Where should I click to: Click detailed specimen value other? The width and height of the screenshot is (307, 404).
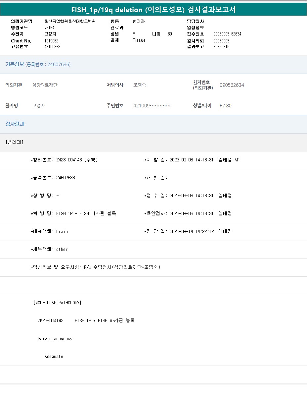[62, 249]
